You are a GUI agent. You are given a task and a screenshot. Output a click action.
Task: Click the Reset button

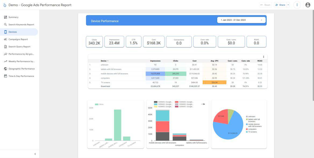point(265,5)
